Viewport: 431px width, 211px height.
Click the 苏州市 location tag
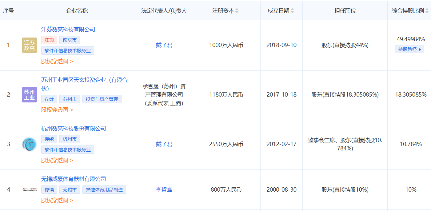tap(70, 99)
